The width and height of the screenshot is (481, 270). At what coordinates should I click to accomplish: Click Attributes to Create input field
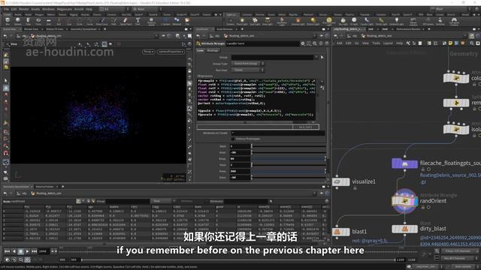pos(278,133)
